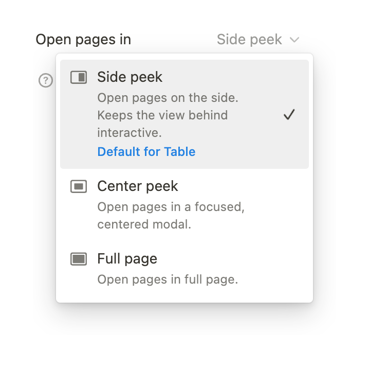Click the chevron arrow next to Side peek
Screen dimensions: 369x368
(294, 40)
